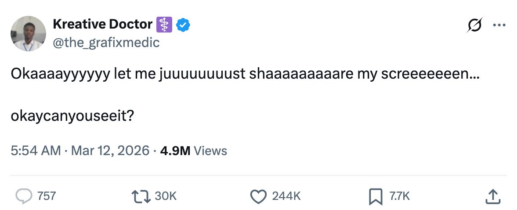Click the Grok explain post icon
Image resolution: width=517 pixels, height=210 pixels.
pyautogui.click(x=474, y=25)
